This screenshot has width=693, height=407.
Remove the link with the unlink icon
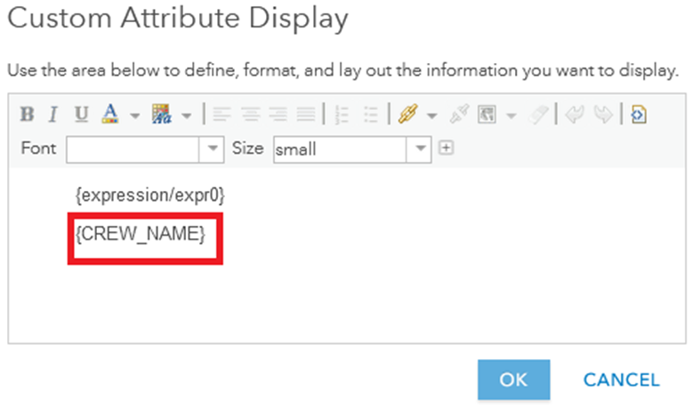(459, 115)
